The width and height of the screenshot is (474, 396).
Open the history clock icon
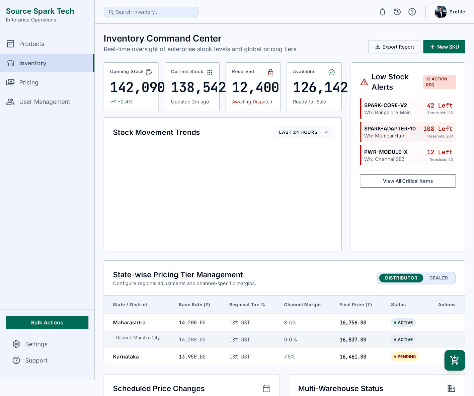(x=397, y=12)
